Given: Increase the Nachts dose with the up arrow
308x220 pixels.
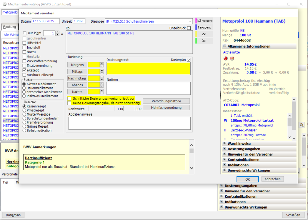Looking at the screenshot, I should pos(102,90).
